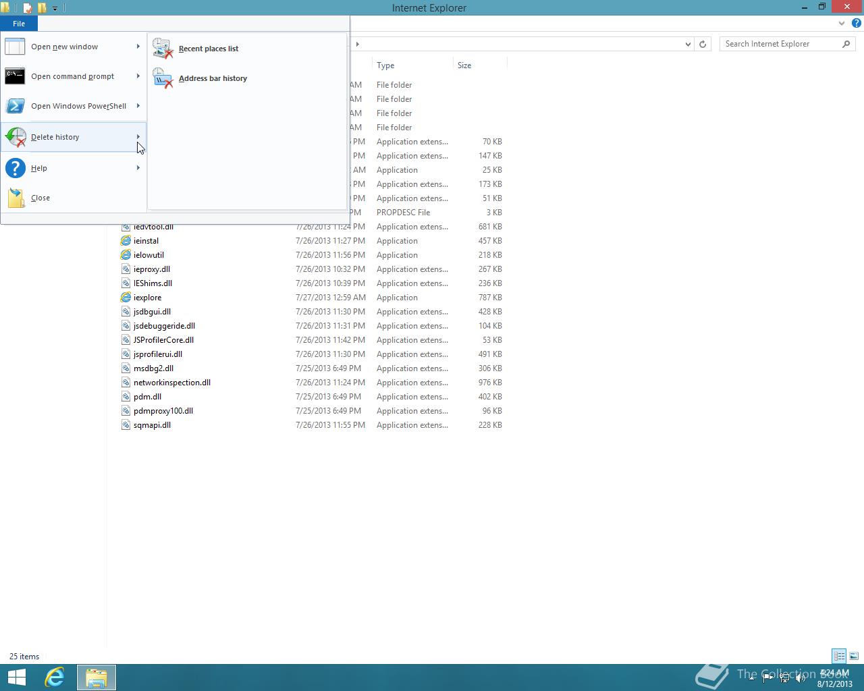Click the Delete history clock icon
The width and height of the screenshot is (864, 691).
[x=15, y=137]
